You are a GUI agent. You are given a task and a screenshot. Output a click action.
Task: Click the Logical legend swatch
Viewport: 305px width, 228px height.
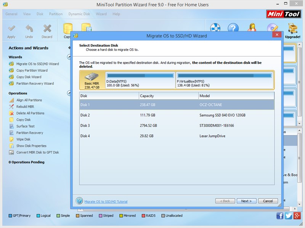(x=39, y=216)
